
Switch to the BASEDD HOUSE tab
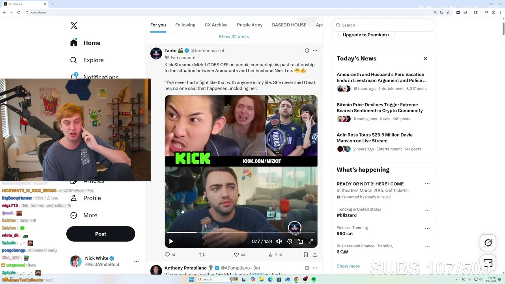click(x=289, y=25)
